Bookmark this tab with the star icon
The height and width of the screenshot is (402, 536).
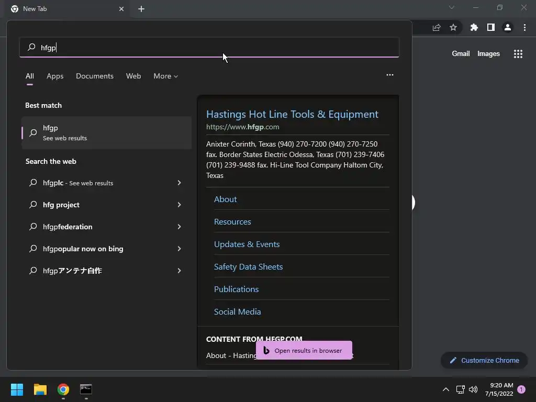[453, 27]
